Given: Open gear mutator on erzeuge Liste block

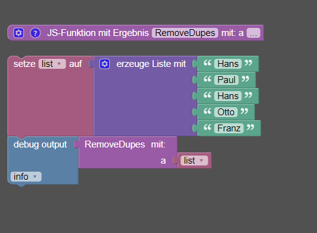Looking at the screenshot, I should (x=105, y=64).
